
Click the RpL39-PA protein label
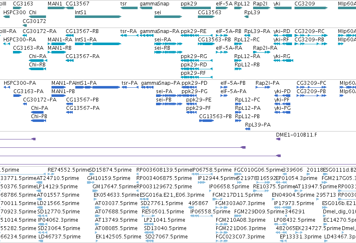click(258, 125)
